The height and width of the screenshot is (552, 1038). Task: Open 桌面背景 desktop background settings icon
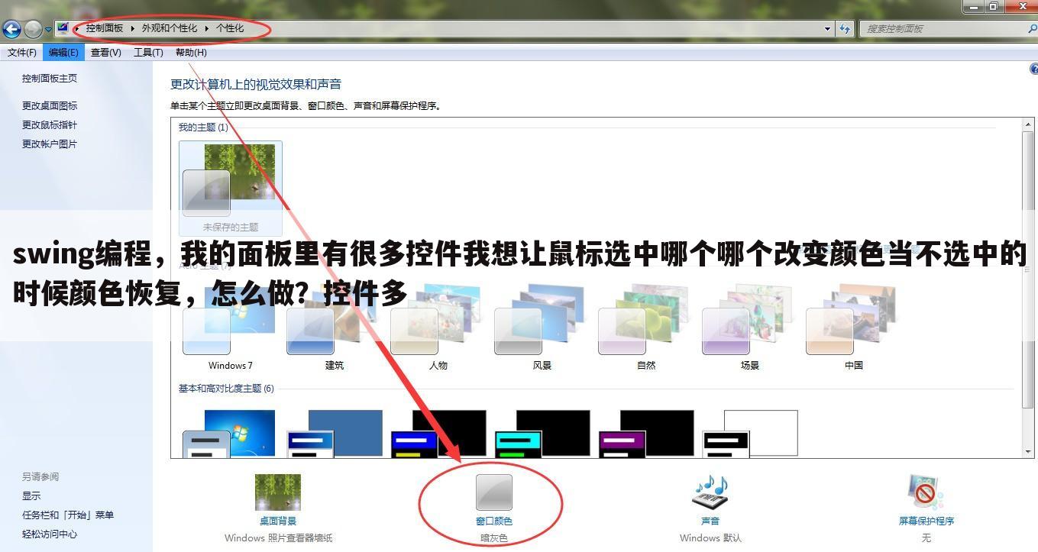pos(278,492)
